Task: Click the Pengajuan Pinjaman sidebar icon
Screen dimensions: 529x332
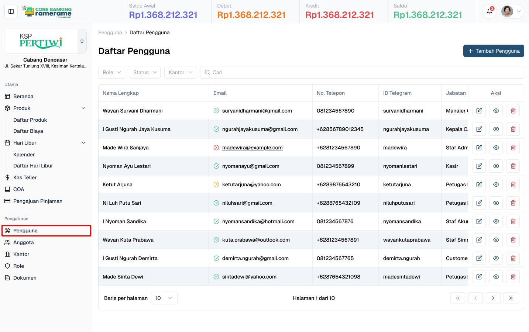Action: pyautogui.click(x=8, y=201)
